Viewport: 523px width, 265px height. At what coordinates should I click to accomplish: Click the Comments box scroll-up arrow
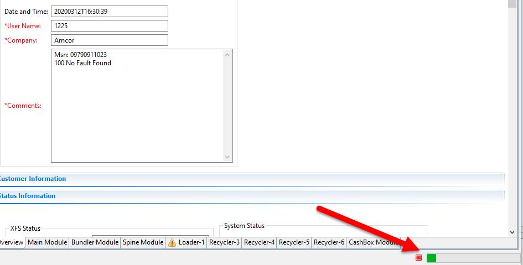[x=227, y=54]
